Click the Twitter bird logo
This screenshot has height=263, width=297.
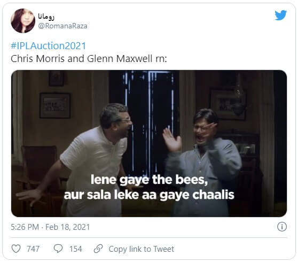pyautogui.click(x=281, y=15)
